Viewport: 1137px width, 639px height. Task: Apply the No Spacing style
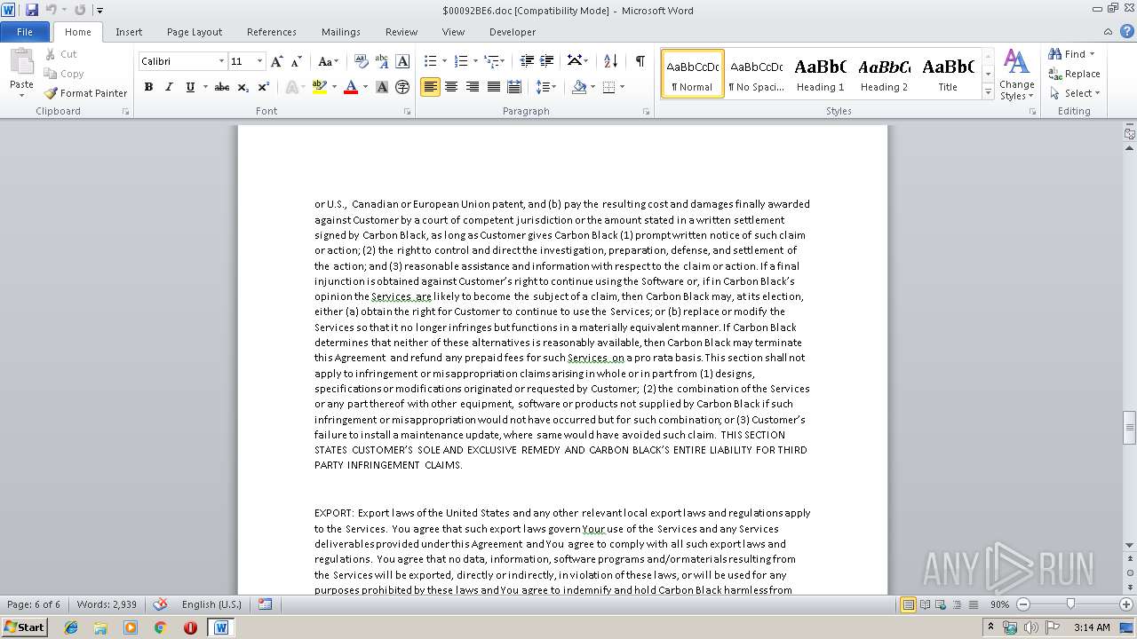point(756,74)
